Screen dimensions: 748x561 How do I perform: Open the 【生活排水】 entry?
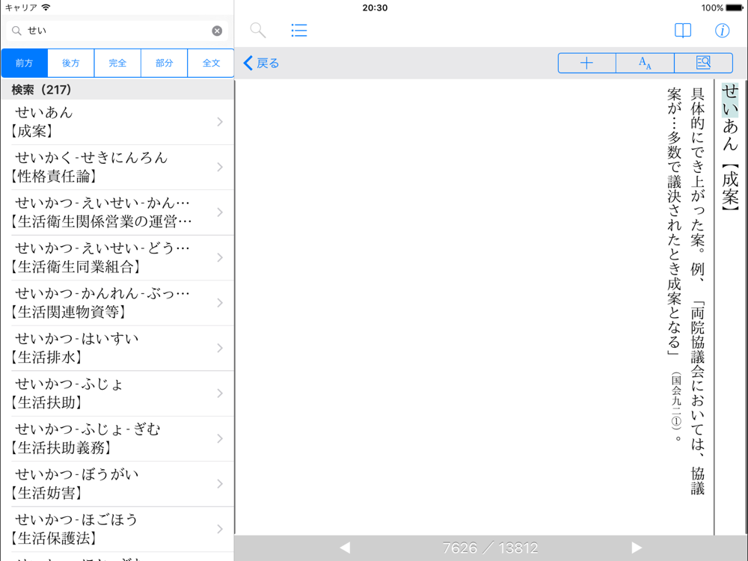117,349
